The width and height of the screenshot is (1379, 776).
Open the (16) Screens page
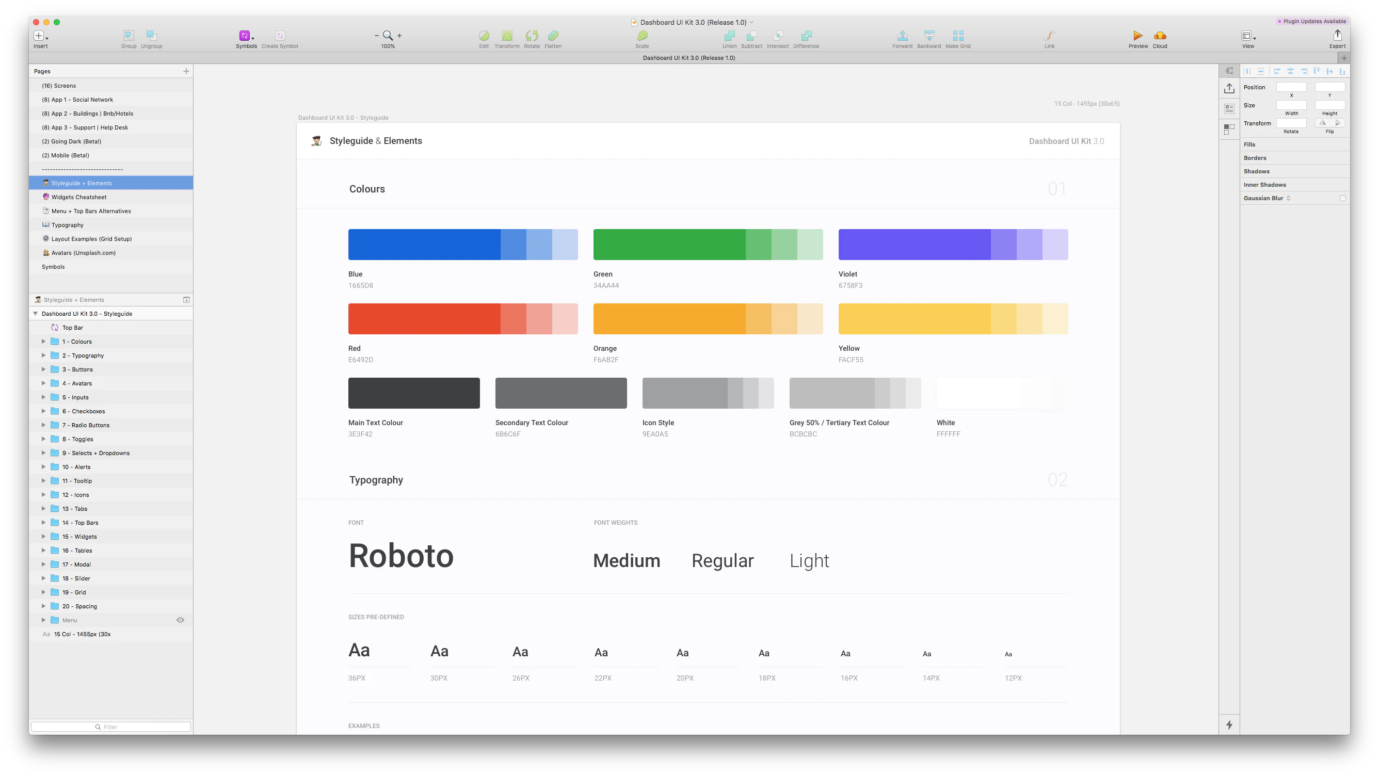(111, 86)
